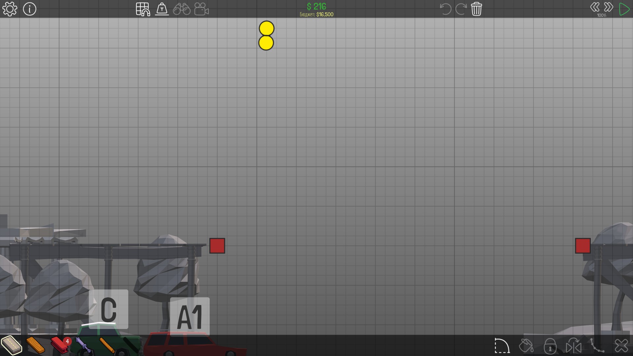Undo the last action
633x356 pixels.
[445, 9]
